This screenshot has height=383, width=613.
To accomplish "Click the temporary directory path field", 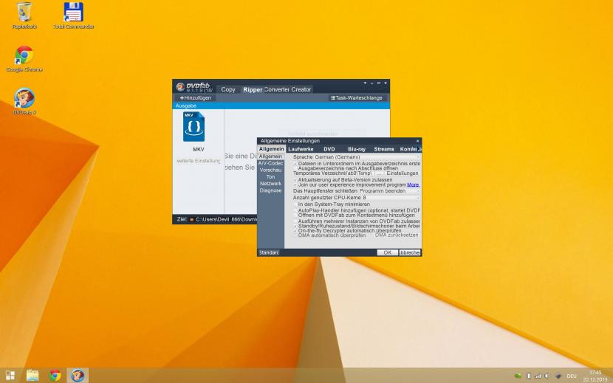I will click(359, 173).
